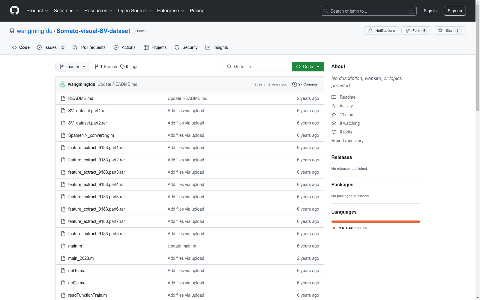Open the Enterprise dropdown
This screenshot has height=300, width=480.
click(171, 11)
